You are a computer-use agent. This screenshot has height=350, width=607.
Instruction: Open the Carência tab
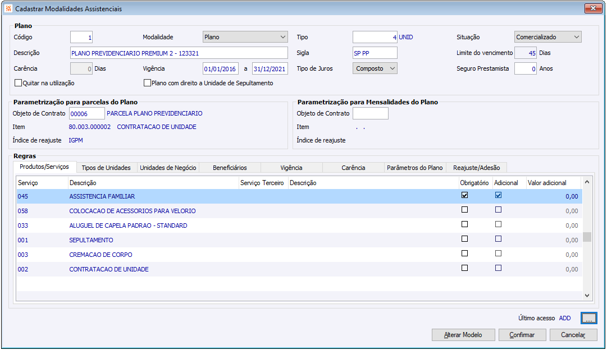click(x=353, y=168)
